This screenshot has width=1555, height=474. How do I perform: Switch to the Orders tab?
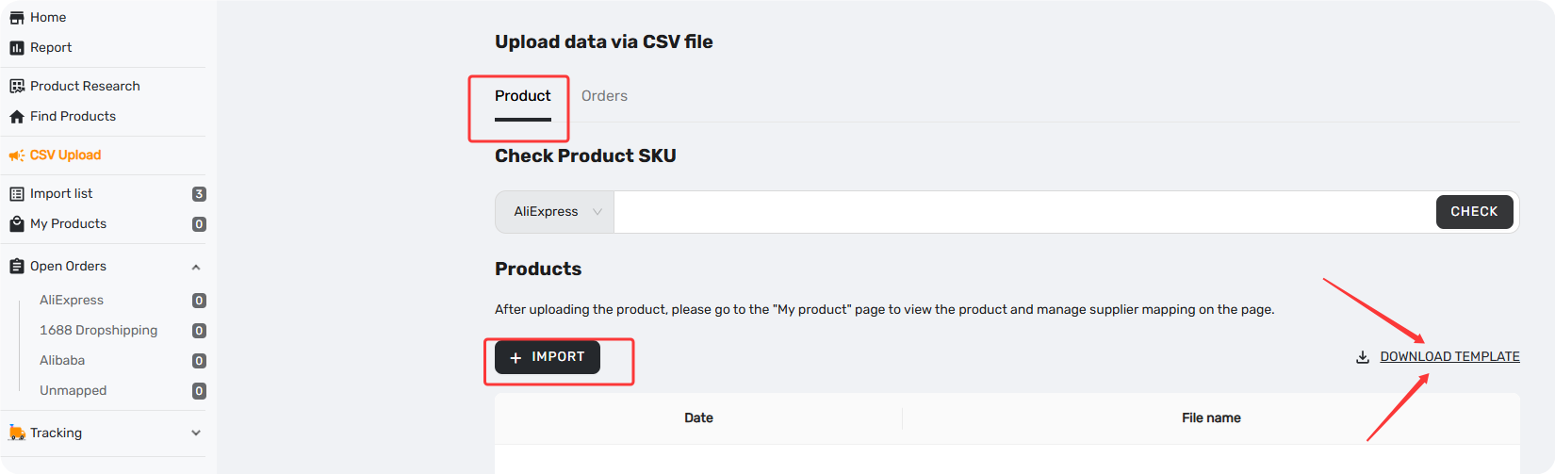(604, 96)
